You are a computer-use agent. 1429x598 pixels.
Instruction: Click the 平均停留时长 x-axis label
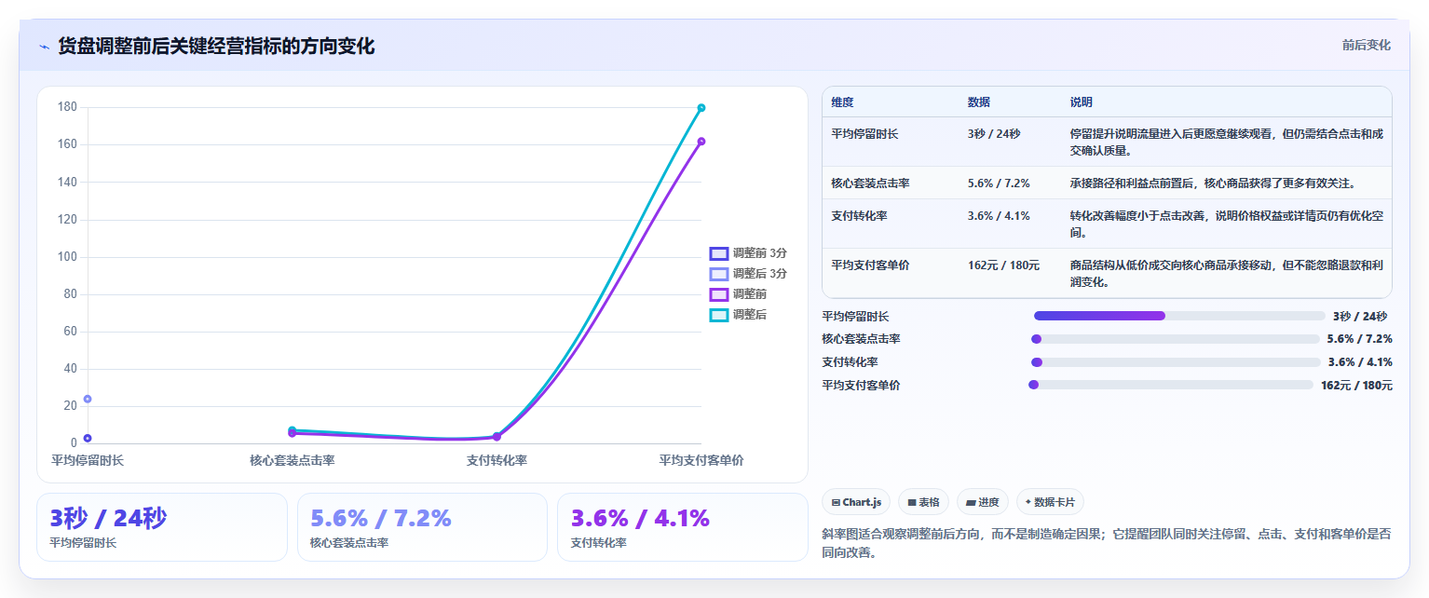88,460
